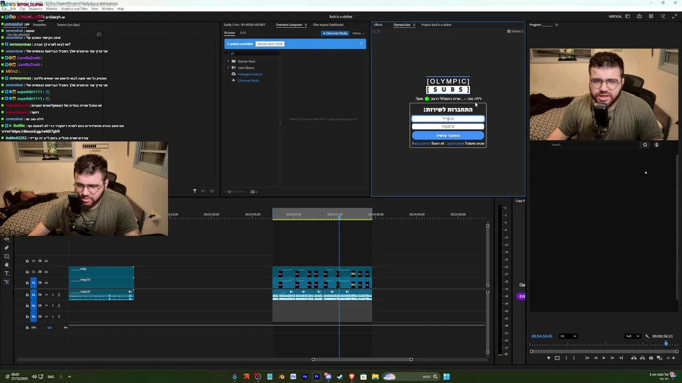
Task: Mark In point button
Action: pyautogui.click(x=566, y=358)
